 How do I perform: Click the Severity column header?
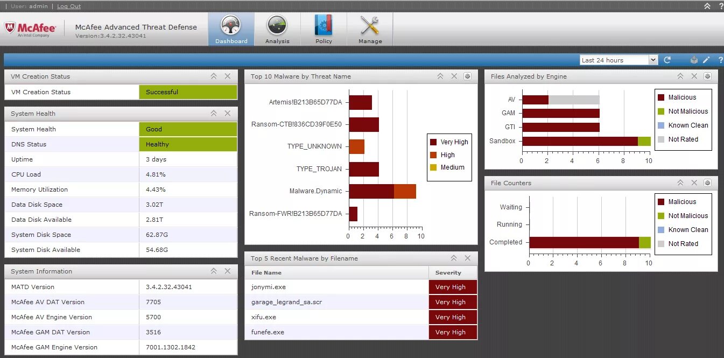click(x=453, y=272)
